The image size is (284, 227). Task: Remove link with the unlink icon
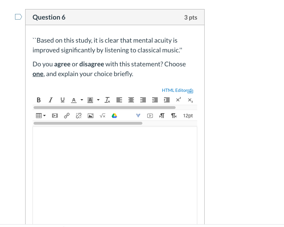click(x=78, y=116)
